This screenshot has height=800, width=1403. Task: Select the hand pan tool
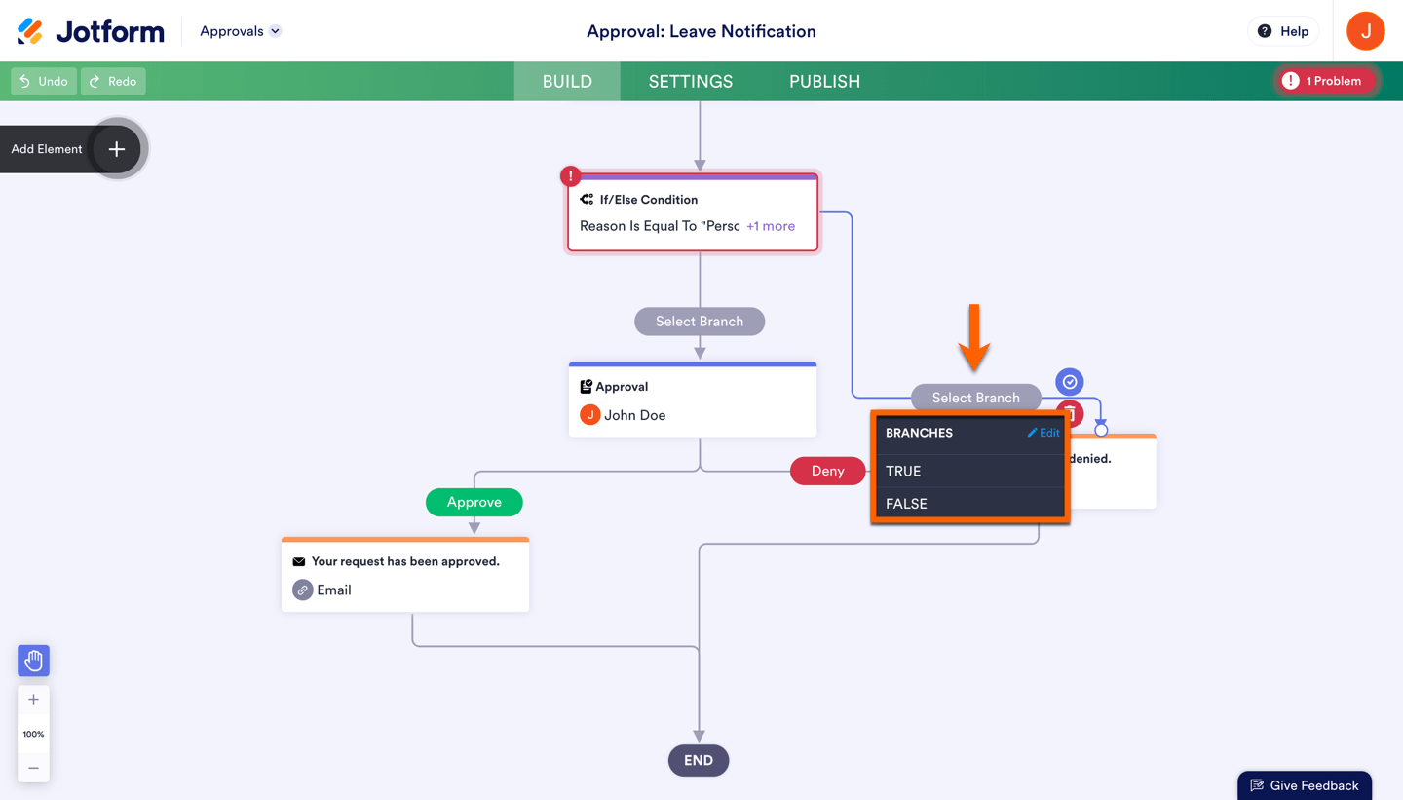[33, 661]
